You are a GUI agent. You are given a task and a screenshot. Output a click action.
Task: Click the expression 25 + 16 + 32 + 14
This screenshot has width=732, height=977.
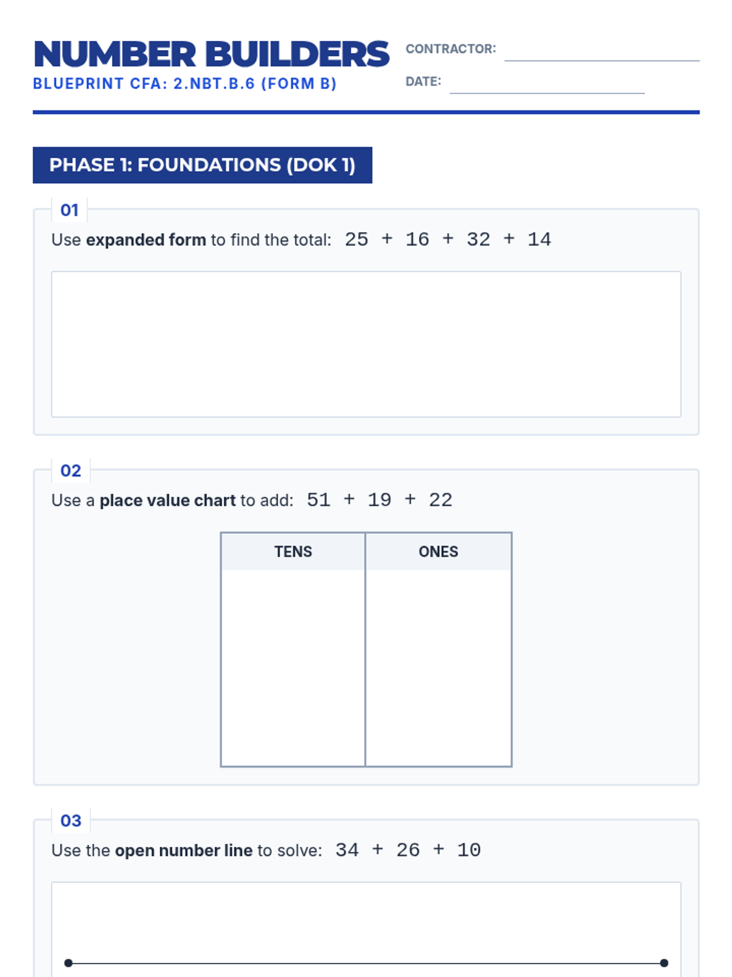448,239
